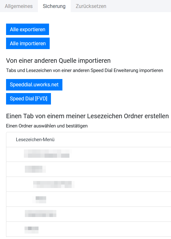Select the Lesezeichen-Menü folder
Screen dimensions: 171x239
[89, 140]
